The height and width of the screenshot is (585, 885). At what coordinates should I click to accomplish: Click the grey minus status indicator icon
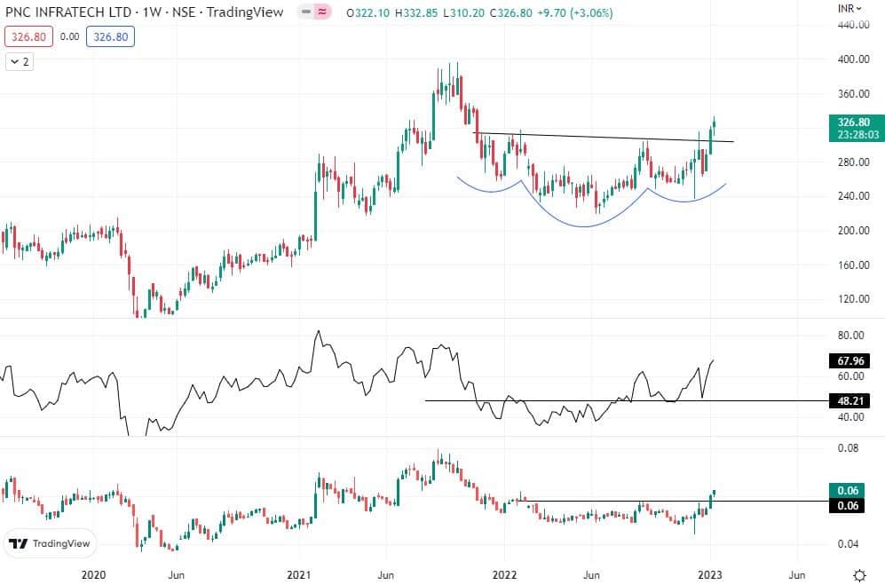pos(304,14)
